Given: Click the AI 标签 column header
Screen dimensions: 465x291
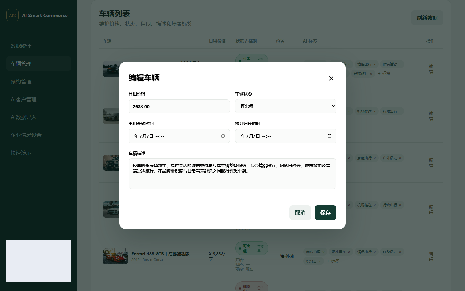Looking at the screenshot, I should click(310, 41).
